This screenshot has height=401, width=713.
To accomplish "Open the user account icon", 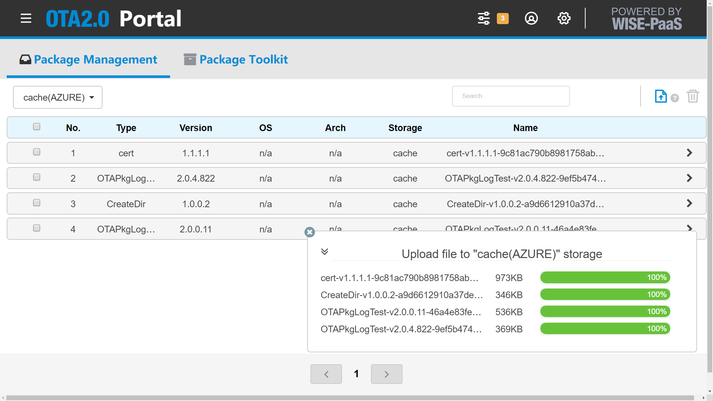I will [531, 18].
